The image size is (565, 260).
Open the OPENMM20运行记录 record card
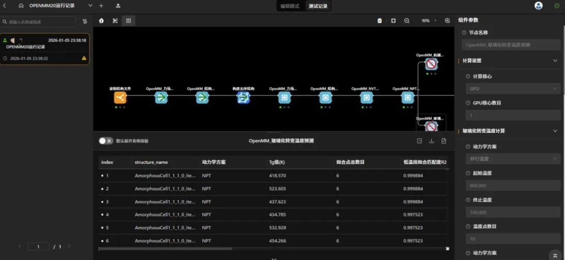45,49
